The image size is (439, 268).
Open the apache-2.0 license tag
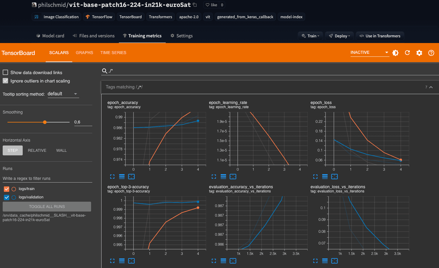189,17
